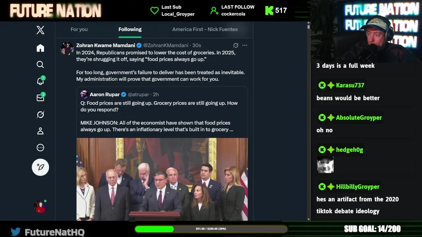Image resolution: width=422 pixels, height=237 pixels.
Task: Click the Kick badge beside HillbillyGroyper
Action: [x=322, y=187]
